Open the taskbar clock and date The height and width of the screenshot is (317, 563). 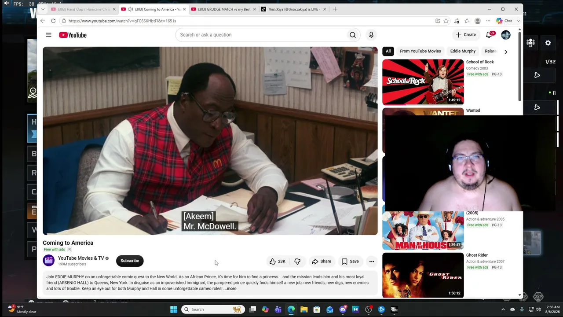pyautogui.click(x=553, y=309)
